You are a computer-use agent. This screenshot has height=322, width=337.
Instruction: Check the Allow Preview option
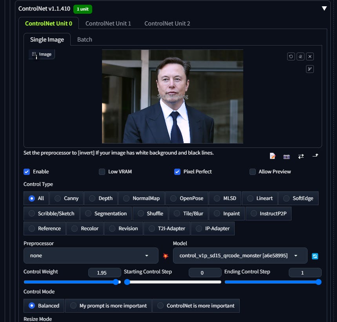tap(253, 171)
